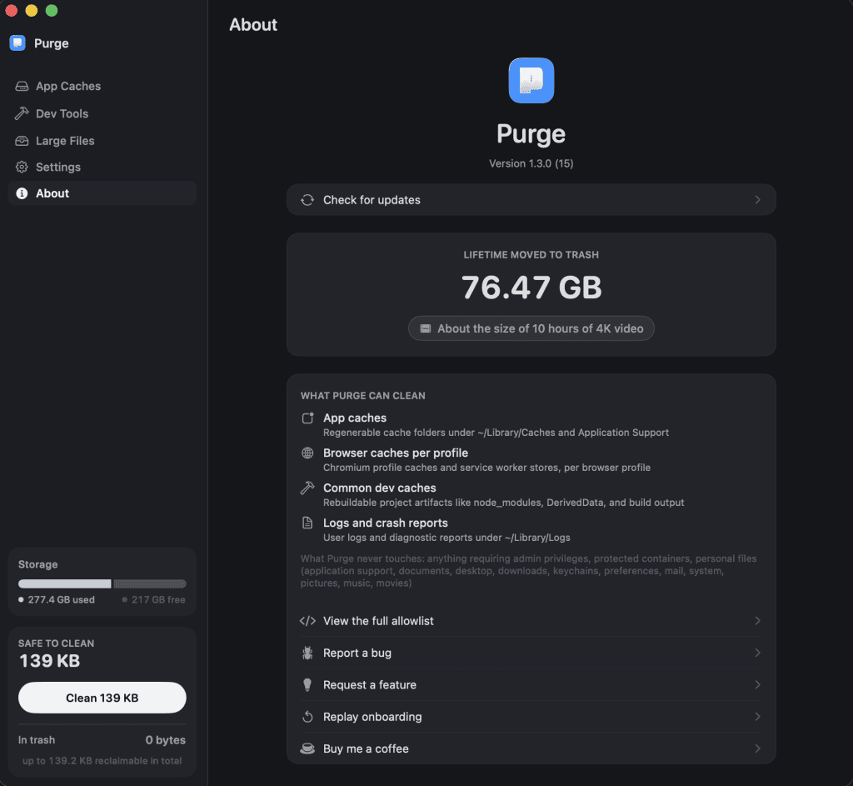This screenshot has width=853, height=786.
Task: Select Replay onboarding
Action: tap(531, 716)
